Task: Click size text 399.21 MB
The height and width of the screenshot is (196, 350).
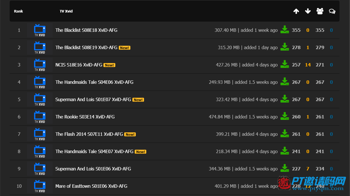Action: click(227, 134)
